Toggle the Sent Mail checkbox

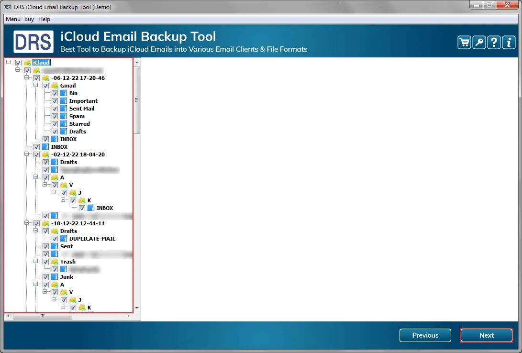coord(55,109)
